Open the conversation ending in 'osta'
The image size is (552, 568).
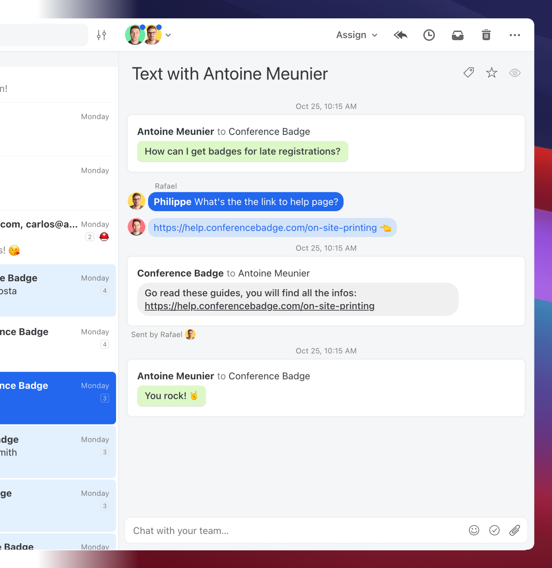58,290
